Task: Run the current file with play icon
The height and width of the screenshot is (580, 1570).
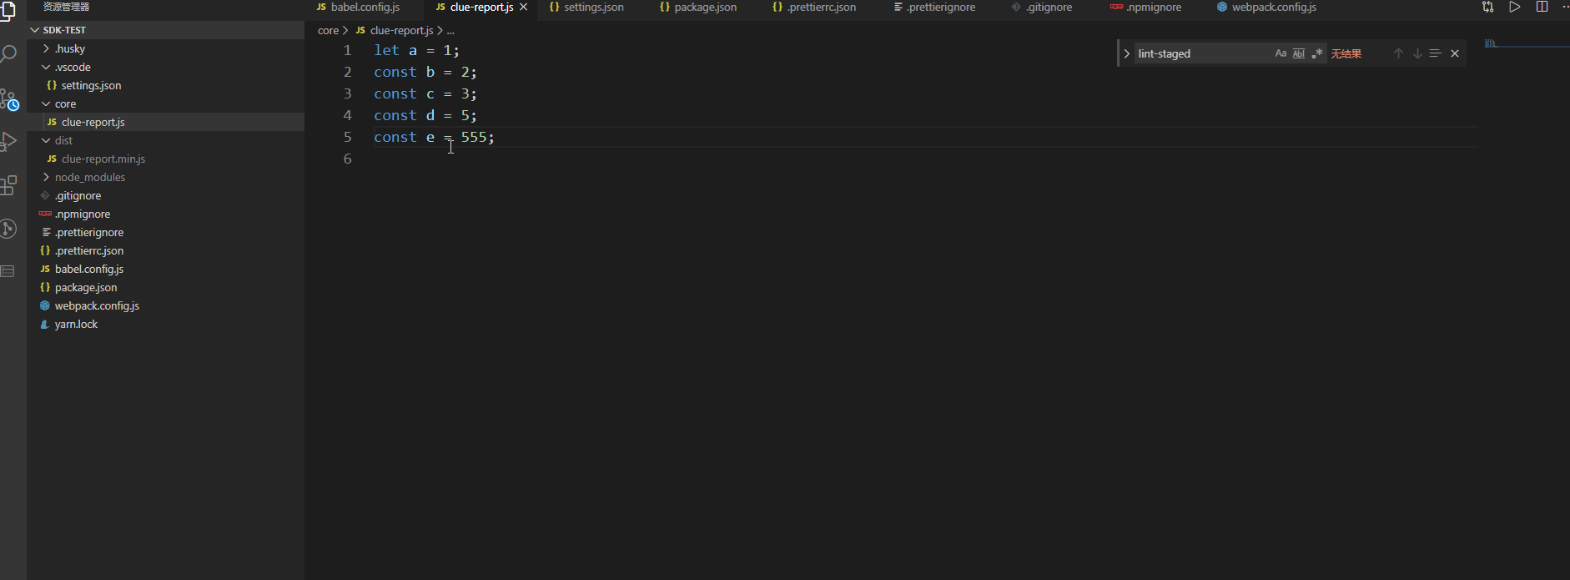Action: [x=1514, y=8]
